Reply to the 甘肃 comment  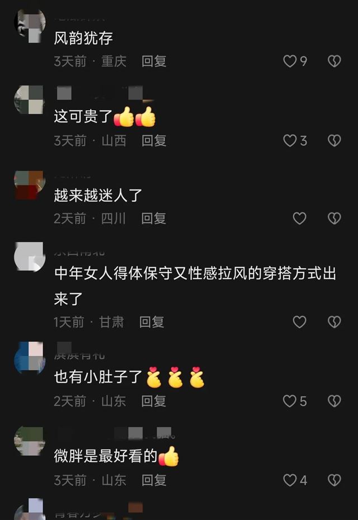click(152, 322)
